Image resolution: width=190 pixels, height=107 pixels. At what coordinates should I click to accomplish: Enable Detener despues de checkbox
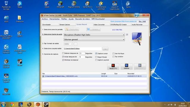pos(63,53)
